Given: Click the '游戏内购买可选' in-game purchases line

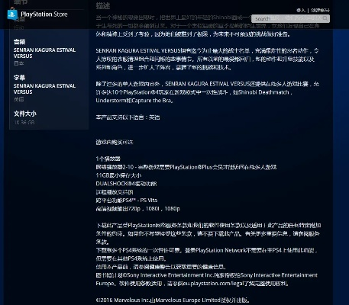Looking at the screenshot, I should click(115, 142).
